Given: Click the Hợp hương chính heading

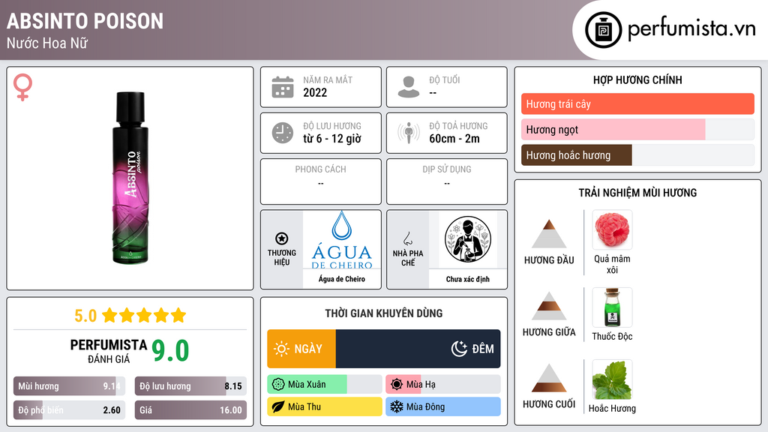Looking at the screenshot, I should click(x=637, y=79).
